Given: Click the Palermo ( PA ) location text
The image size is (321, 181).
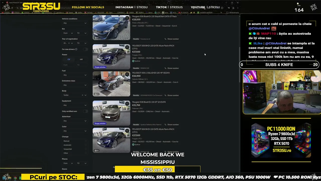Looking at the screenshot, I should (x=137, y=108).
